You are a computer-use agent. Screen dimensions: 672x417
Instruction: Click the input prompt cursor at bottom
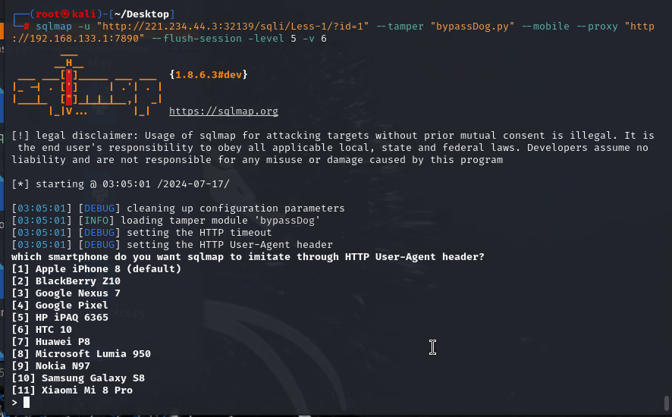27,403
